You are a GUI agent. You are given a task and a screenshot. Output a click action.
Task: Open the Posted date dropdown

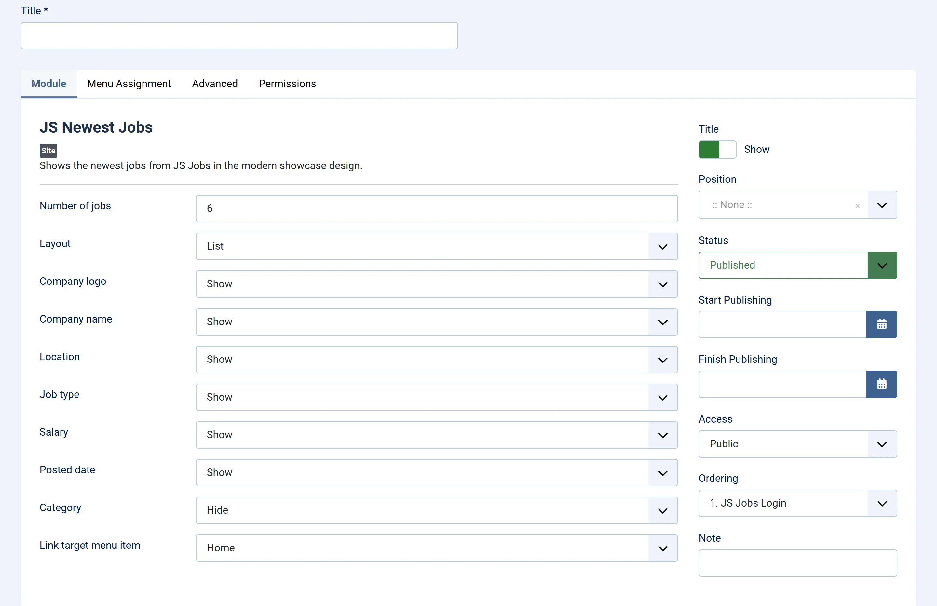(x=436, y=473)
